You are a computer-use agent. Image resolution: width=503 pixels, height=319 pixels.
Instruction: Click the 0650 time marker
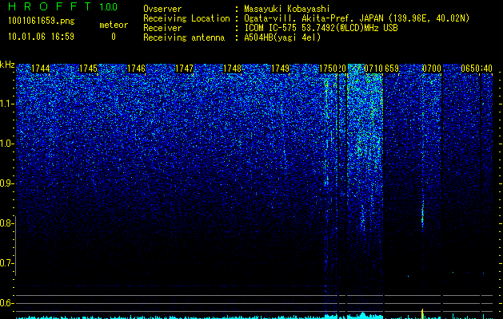point(470,69)
